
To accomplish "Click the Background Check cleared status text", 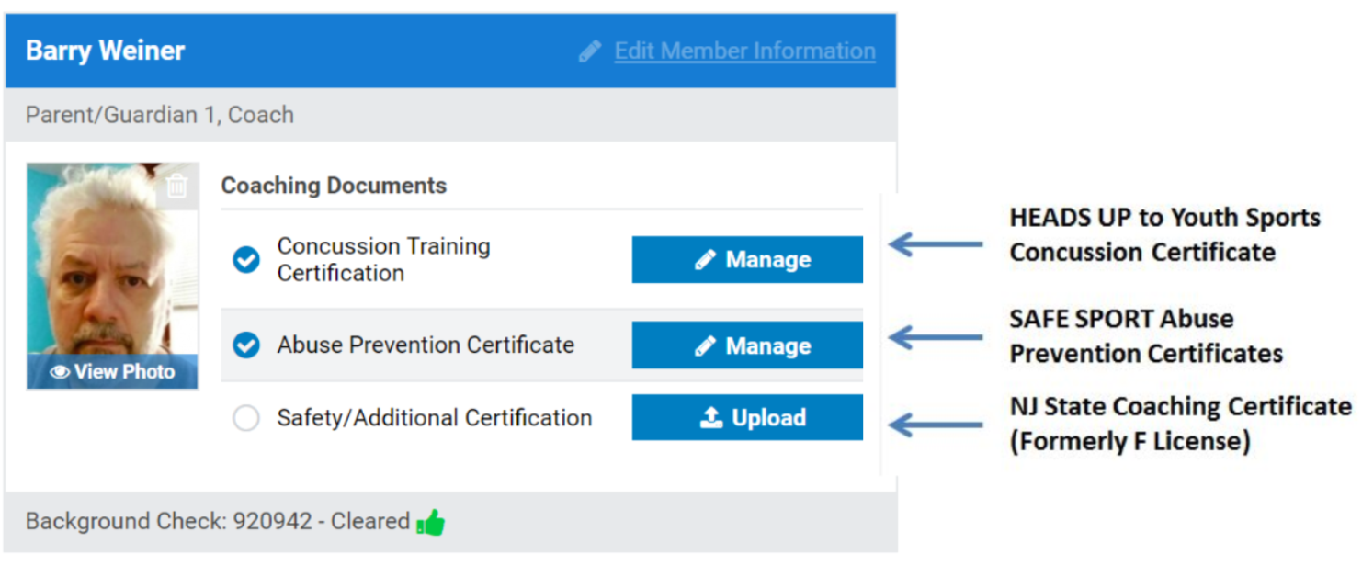I will click(218, 522).
